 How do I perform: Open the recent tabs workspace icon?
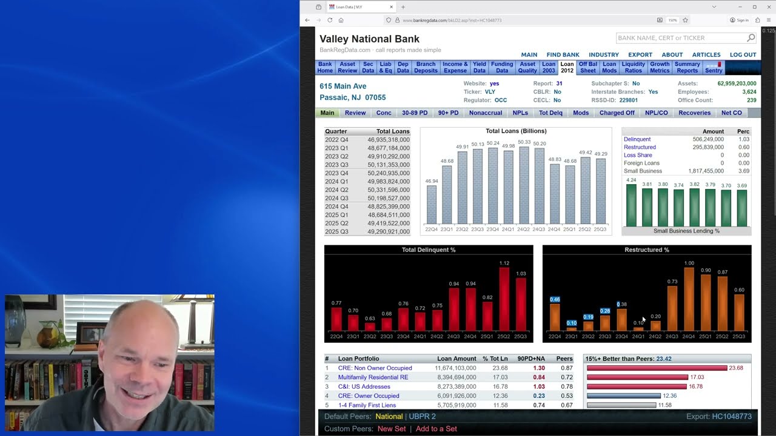[318, 7]
